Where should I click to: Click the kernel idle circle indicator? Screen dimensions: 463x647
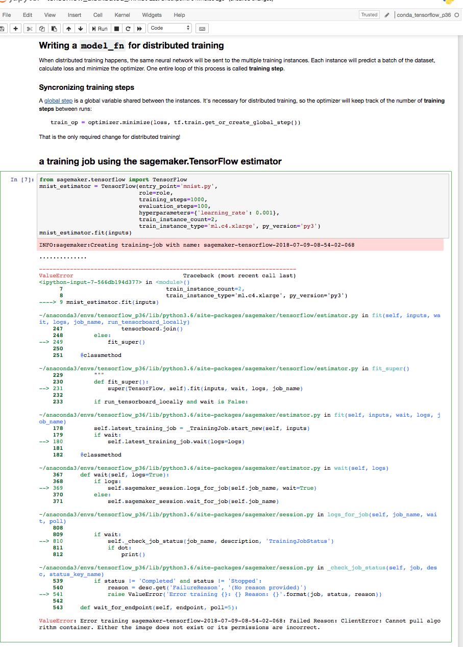(457, 15)
